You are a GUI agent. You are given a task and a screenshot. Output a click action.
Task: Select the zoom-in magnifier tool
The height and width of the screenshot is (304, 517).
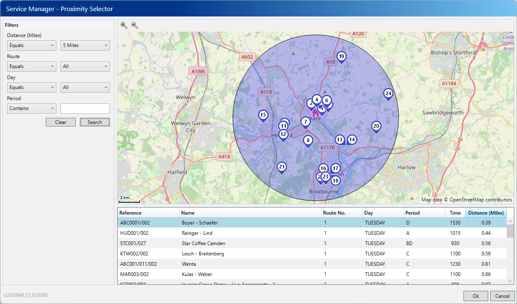click(123, 25)
